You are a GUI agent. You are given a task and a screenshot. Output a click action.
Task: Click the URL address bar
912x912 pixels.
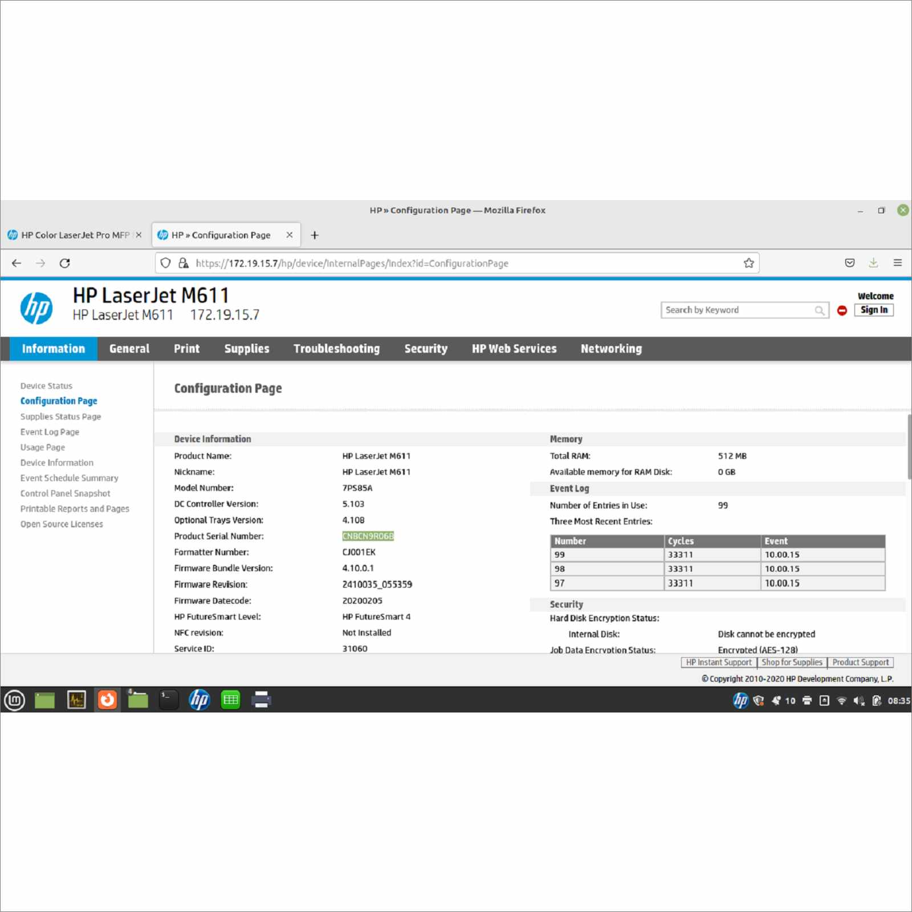pyautogui.click(x=456, y=263)
